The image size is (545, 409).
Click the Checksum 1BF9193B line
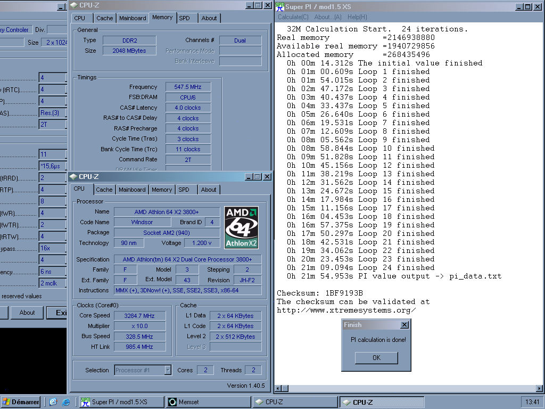point(320,293)
